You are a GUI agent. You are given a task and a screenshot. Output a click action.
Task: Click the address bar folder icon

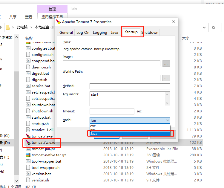click(7, 27)
